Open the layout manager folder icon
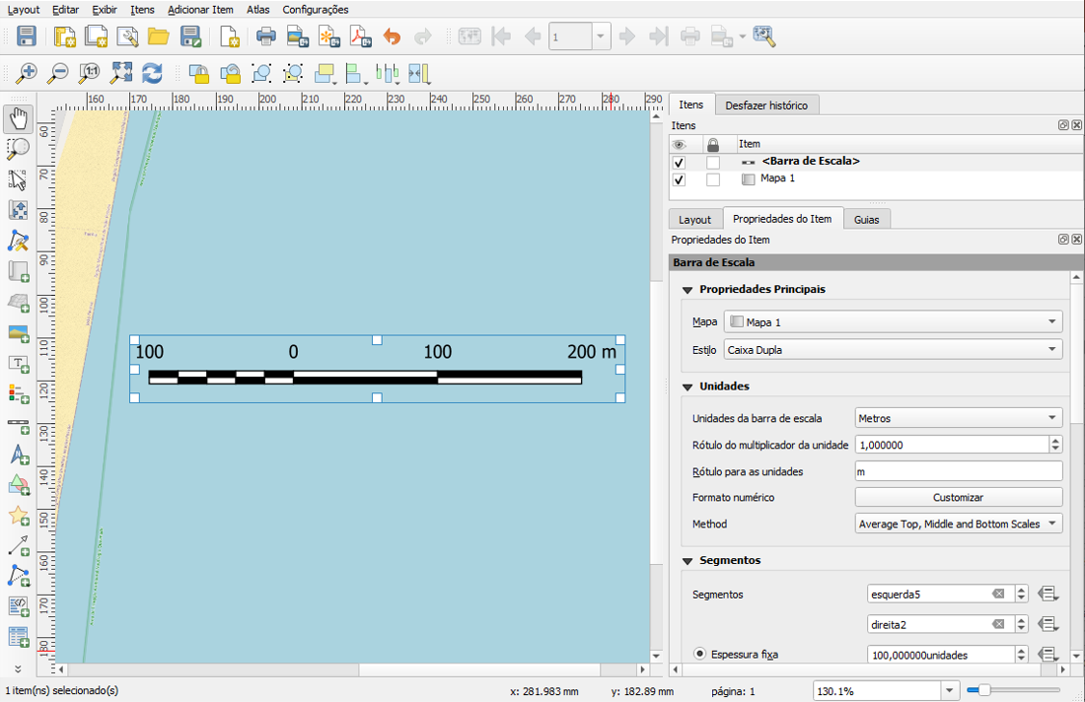The image size is (1085, 702). tap(158, 37)
